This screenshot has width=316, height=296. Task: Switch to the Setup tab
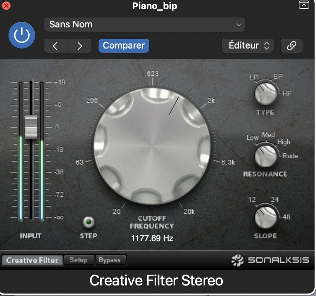78,260
